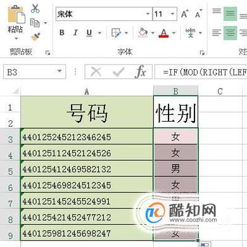Click the 女 cell in row 4

[x=175, y=153]
